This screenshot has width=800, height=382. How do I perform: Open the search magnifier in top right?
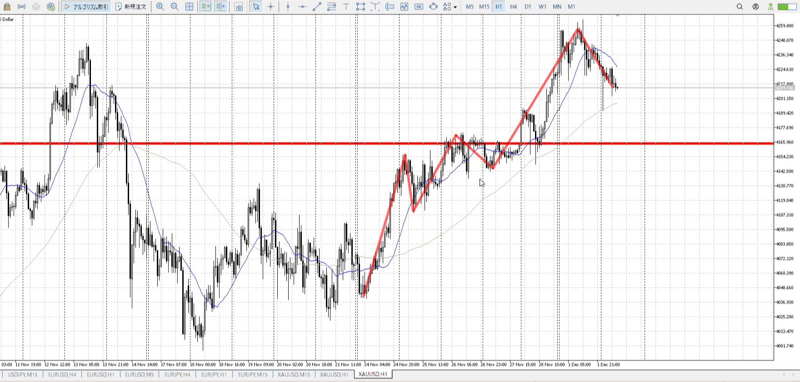coord(740,7)
